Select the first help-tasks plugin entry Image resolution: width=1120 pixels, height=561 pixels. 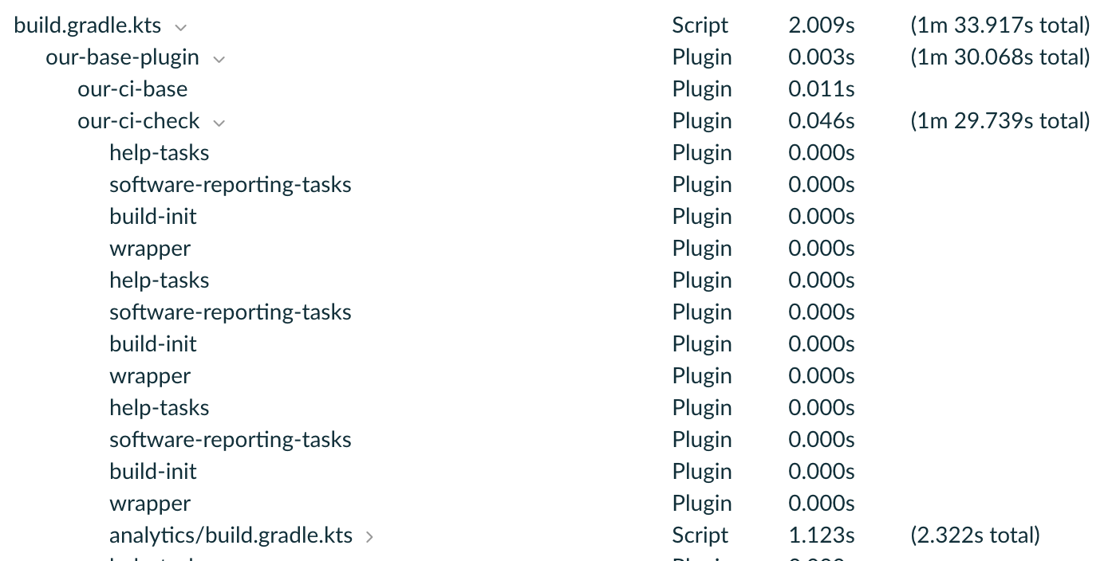tap(160, 153)
